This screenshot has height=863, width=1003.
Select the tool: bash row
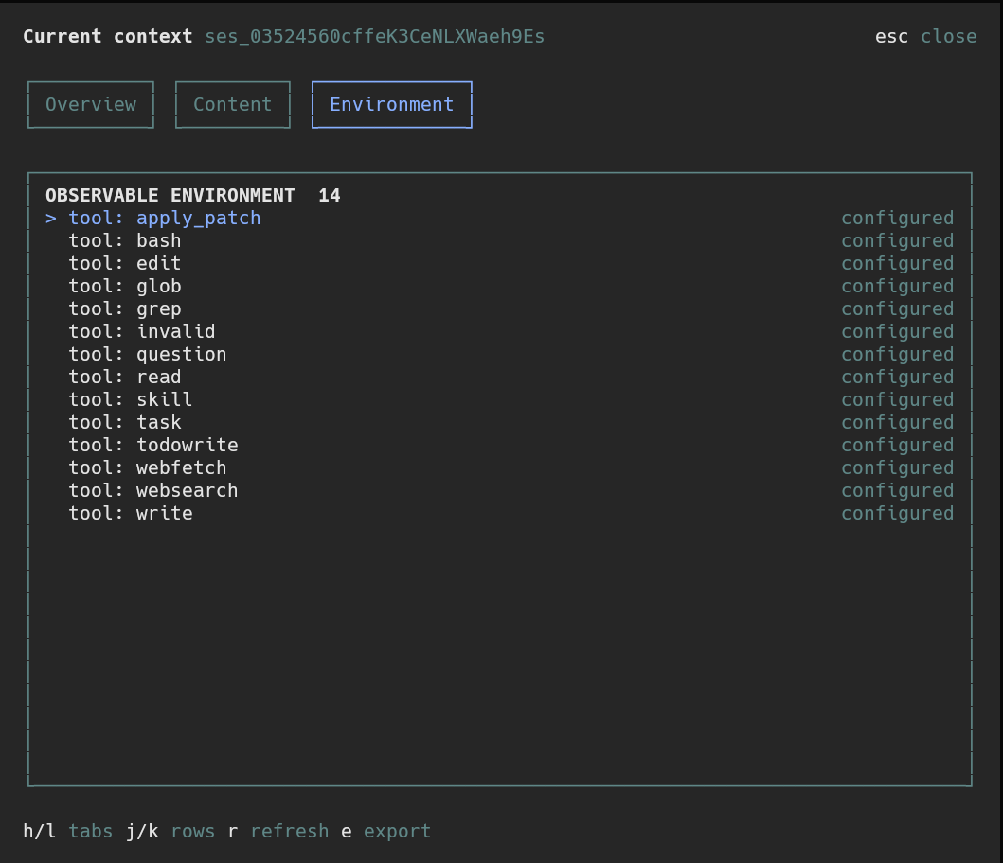(499, 241)
